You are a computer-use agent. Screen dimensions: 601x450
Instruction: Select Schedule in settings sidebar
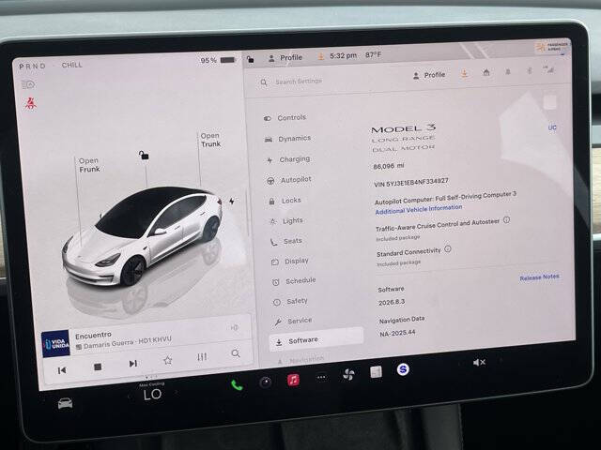(294, 281)
